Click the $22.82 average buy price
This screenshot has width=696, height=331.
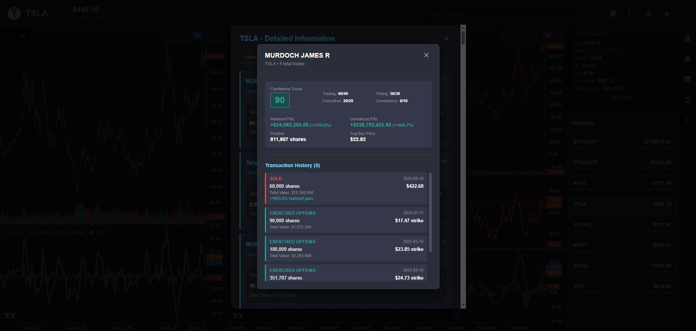[x=358, y=139]
